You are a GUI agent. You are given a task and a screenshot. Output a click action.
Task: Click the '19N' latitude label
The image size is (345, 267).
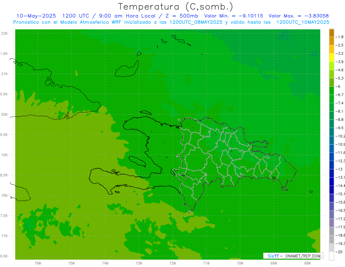[x=4, y=155]
